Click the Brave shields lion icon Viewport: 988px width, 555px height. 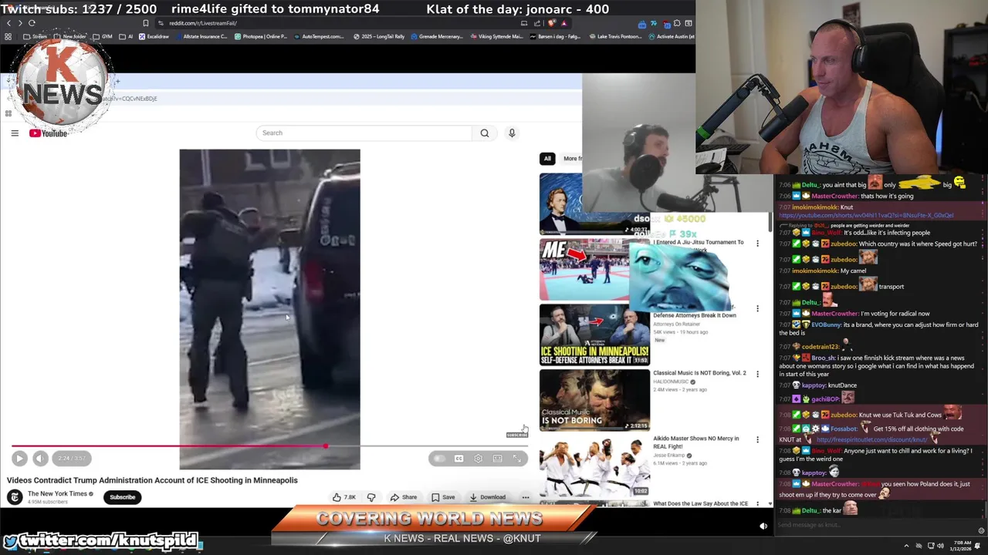[551, 23]
